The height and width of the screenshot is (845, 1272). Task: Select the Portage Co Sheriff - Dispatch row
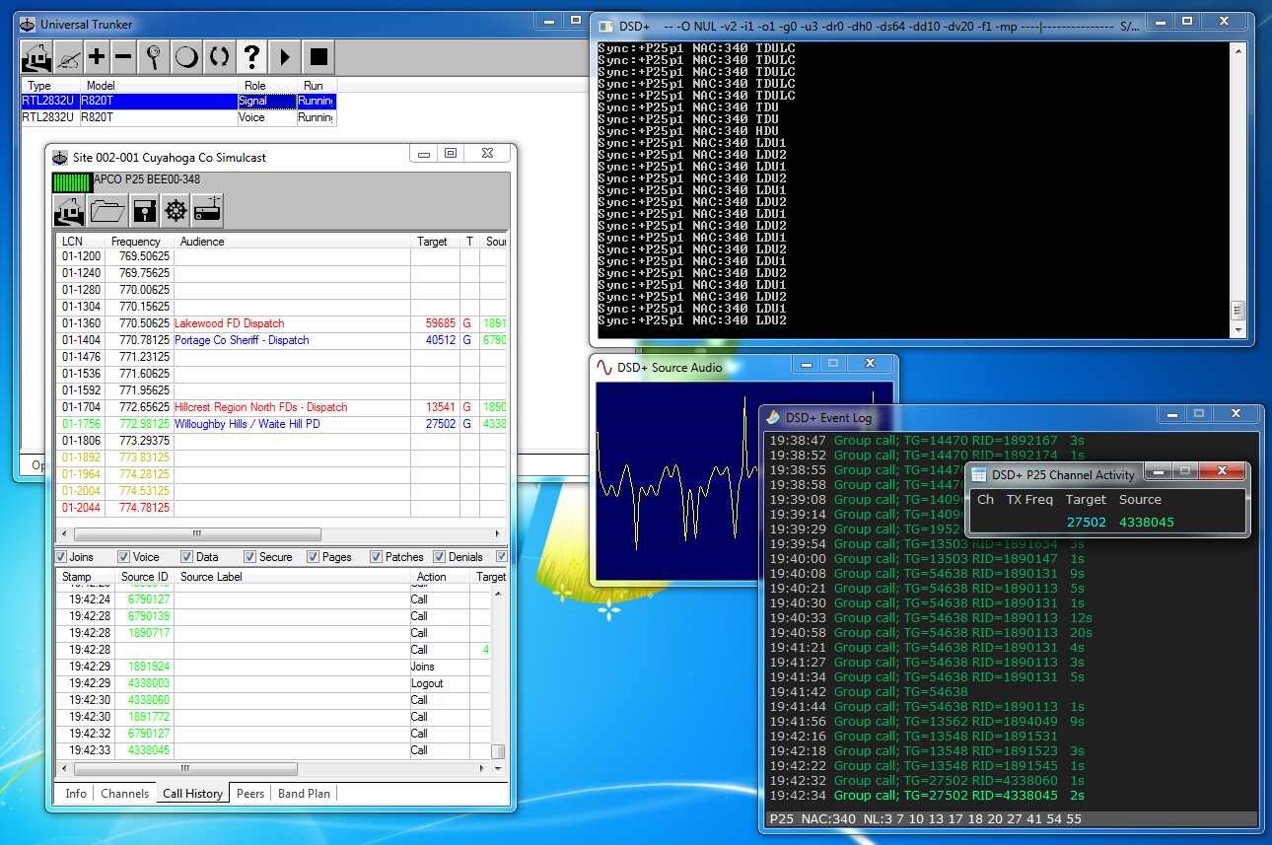pos(281,340)
